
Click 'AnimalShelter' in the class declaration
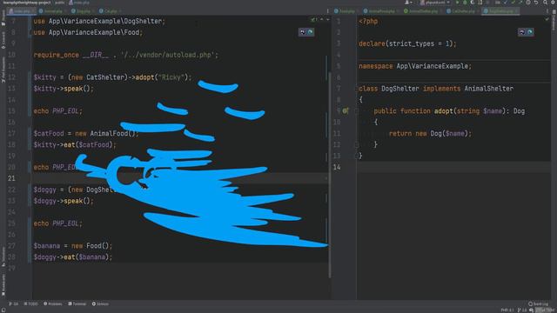[489, 89]
